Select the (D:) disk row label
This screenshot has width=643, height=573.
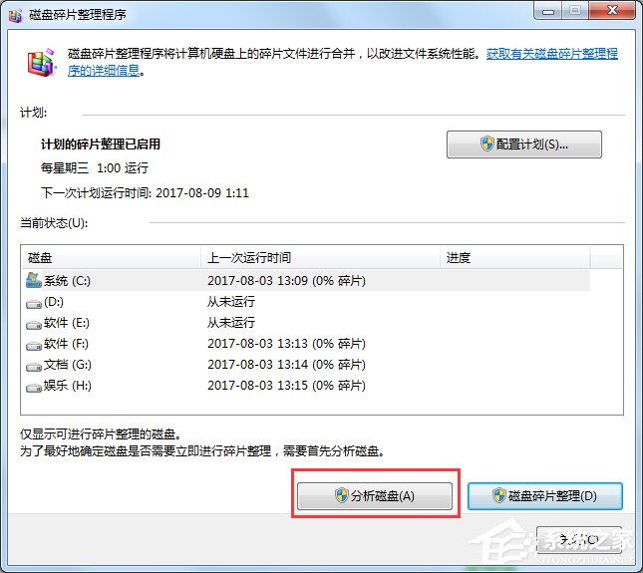tap(54, 302)
